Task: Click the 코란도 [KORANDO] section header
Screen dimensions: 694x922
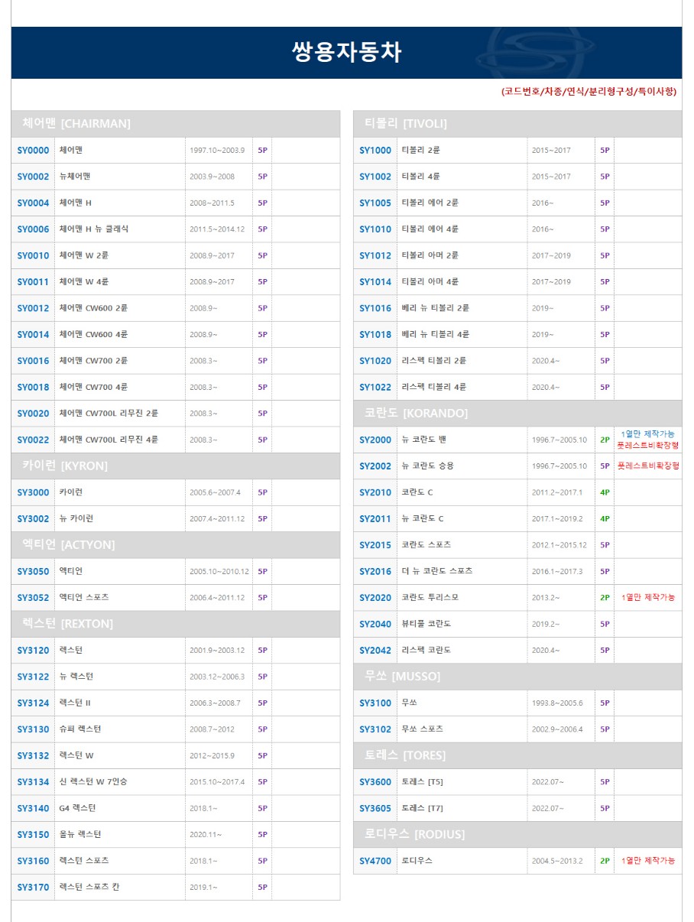Action: click(416, 413)
